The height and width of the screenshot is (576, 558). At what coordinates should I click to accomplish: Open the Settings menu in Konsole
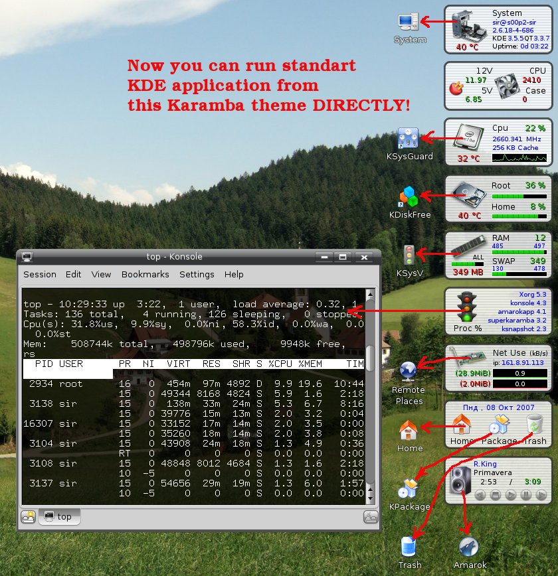[x=197, y=275]
